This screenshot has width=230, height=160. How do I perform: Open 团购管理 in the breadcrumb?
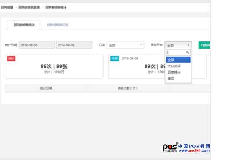click(x=7, y=8)
